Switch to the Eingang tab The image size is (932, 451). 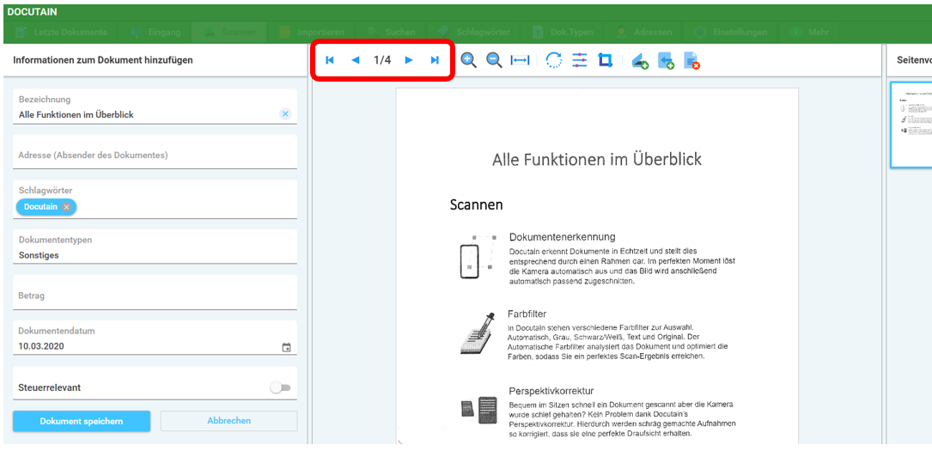155,32
